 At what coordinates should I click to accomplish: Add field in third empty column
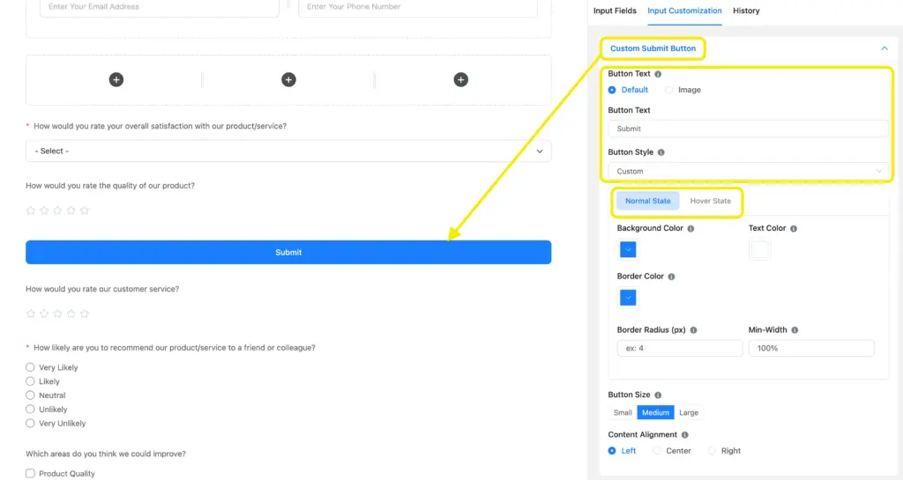coord(460,80)
